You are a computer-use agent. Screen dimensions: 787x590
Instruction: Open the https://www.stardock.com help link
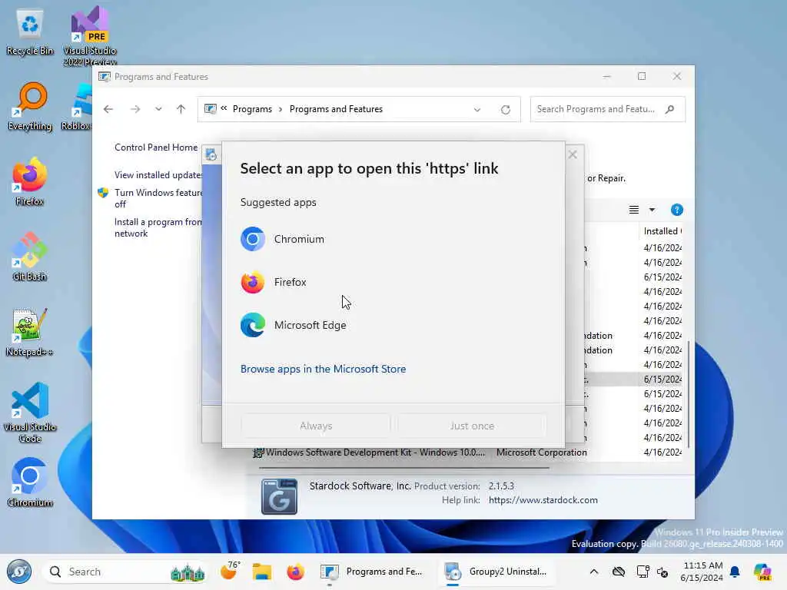tap(543, 500)
